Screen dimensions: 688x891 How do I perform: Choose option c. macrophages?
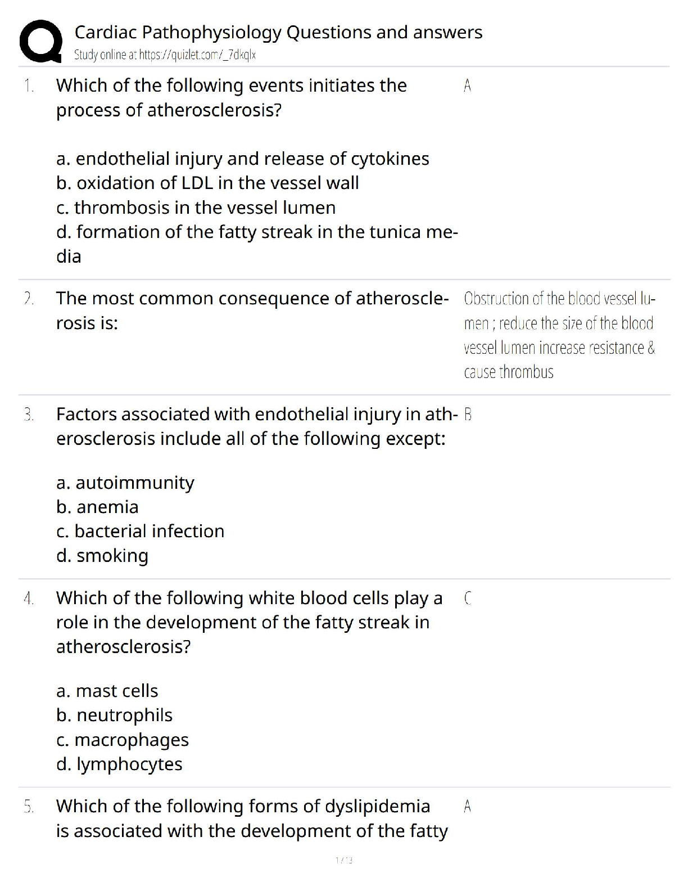click(123, 740)
